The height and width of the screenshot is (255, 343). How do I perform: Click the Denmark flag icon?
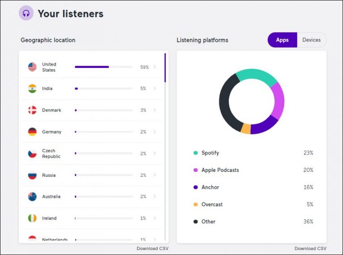32,110
